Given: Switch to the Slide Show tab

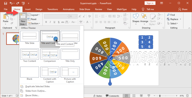Looking at the screenshot, I should (x=84, y=9).
